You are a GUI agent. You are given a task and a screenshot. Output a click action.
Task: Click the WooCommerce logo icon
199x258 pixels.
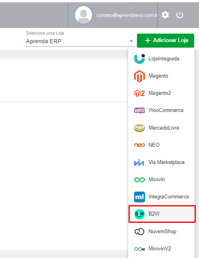139,110
